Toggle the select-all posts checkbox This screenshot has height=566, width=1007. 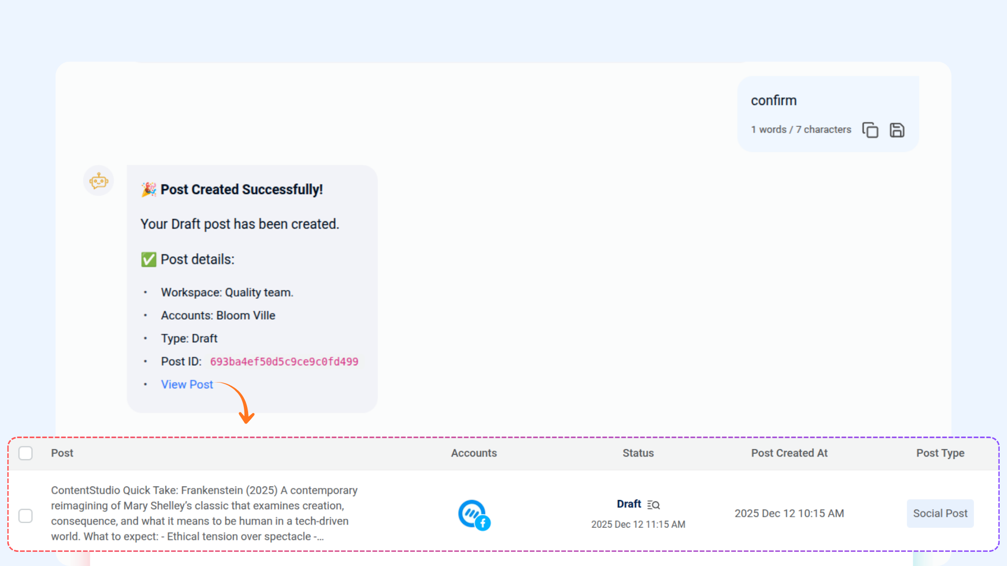[x=26, y=453]
